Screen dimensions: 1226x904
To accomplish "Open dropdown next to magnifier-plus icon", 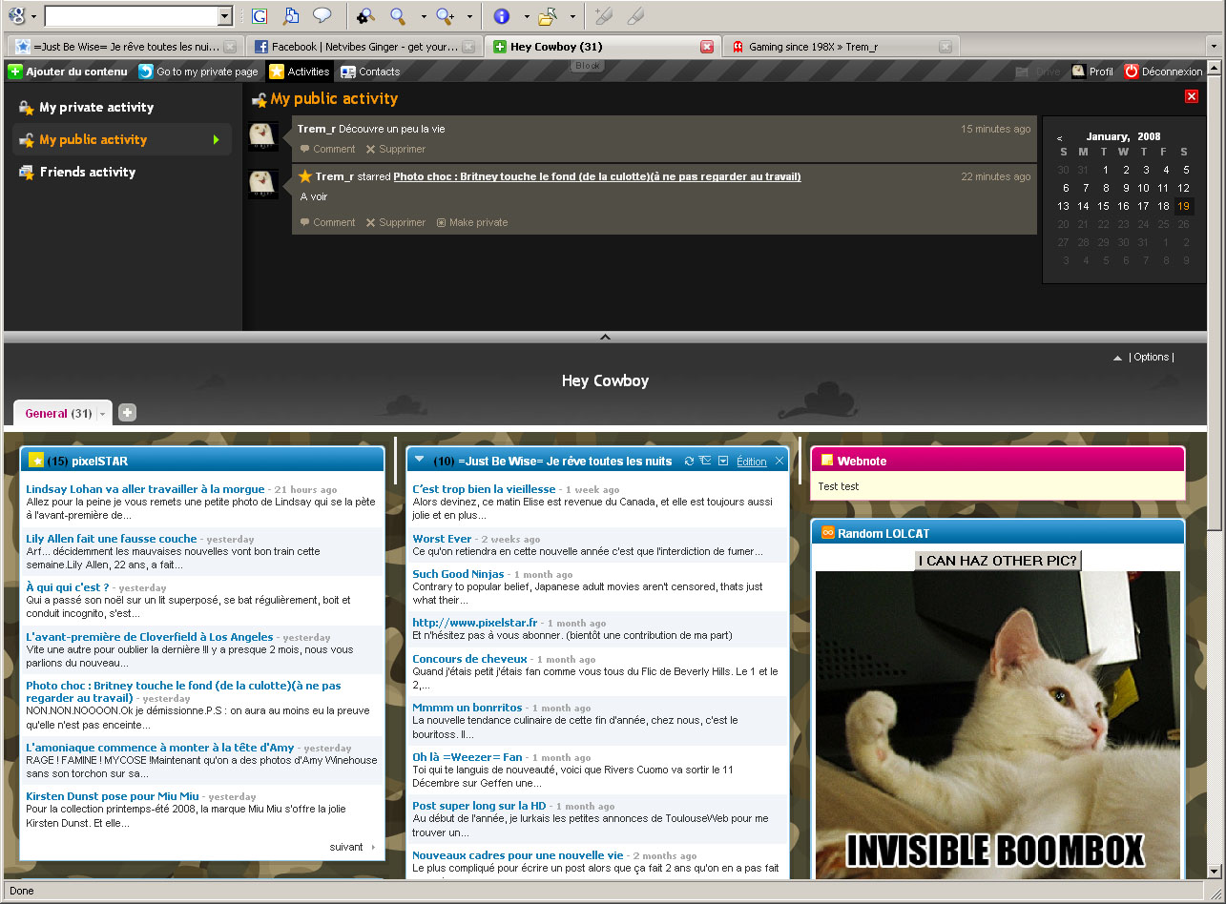I will click(469, 16).
